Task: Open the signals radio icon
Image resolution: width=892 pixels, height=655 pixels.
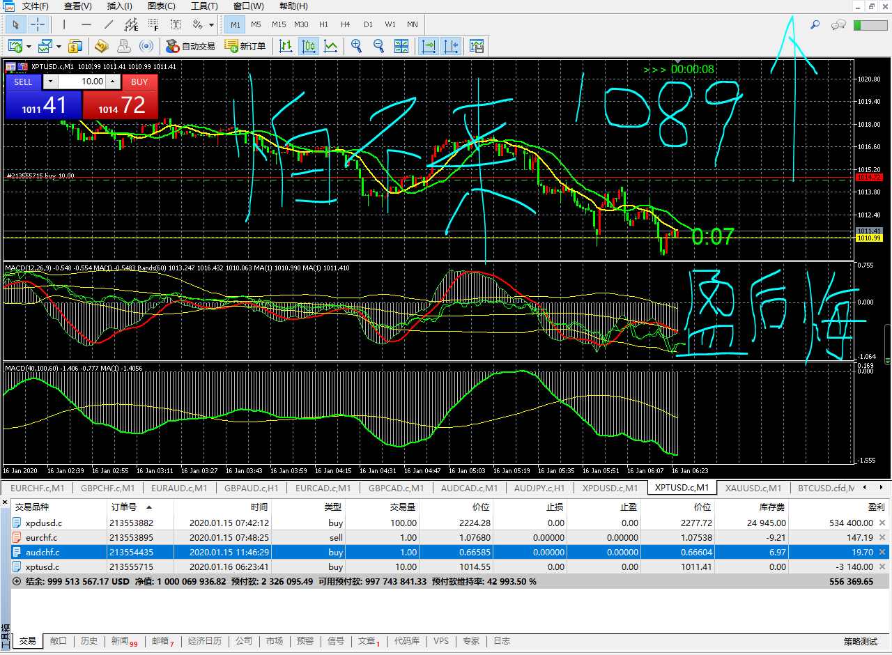Action: (146, 47)
